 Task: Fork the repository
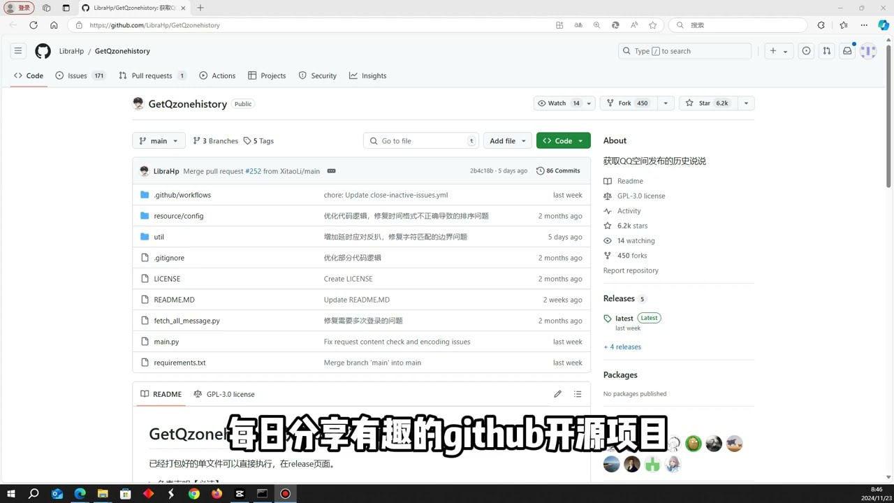tap(628, 103)
